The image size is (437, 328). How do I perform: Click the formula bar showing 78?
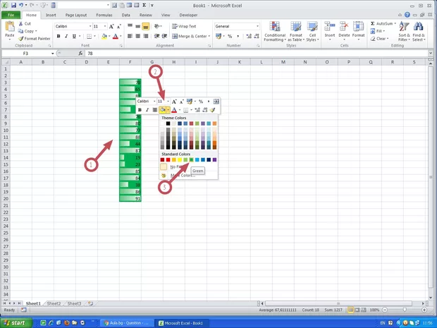[x=257, y=54]
